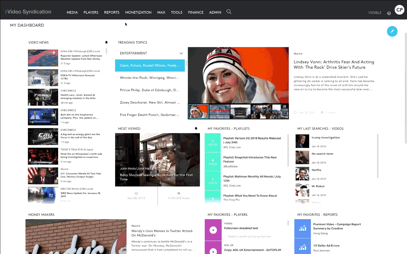
Task: Toggle the Video News notification bell
Action: coord(106,42)
